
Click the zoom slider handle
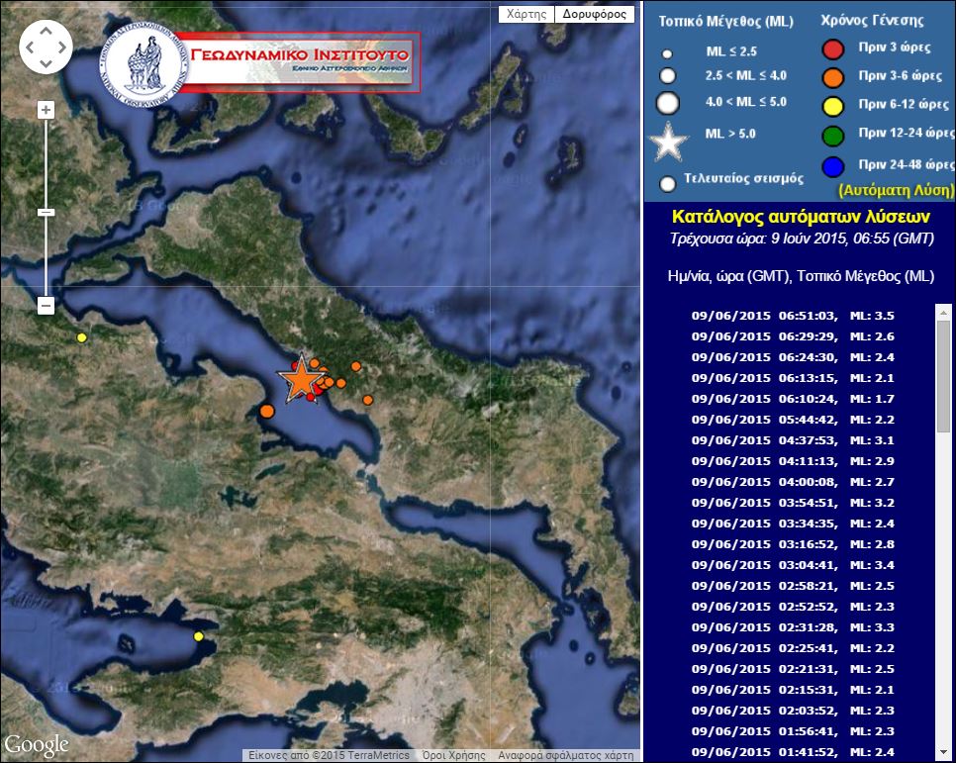[x=46, y=212]
